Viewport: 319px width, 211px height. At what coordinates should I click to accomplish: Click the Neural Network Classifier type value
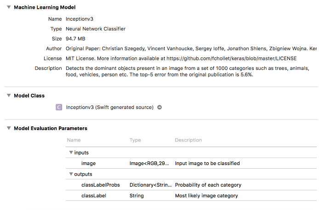(x=96, y=29)
